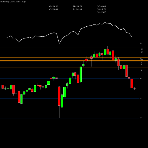The height and width of the screenshot is (148, 148).
Task: Click the close price value C: 24.58
Action: [x=54, y=9]
